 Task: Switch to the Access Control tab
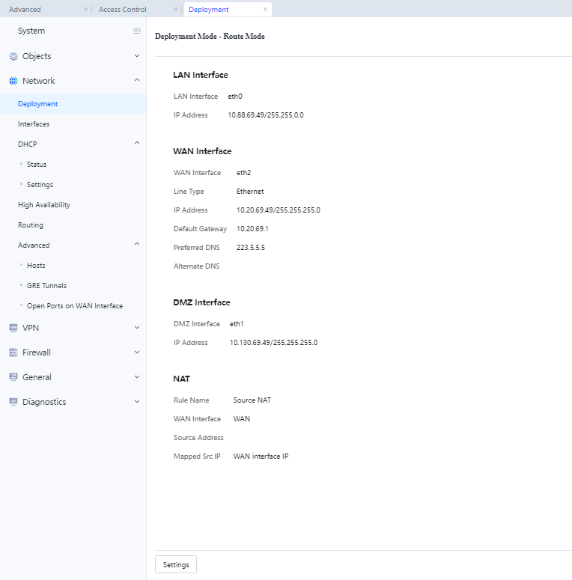pos(123,10)
